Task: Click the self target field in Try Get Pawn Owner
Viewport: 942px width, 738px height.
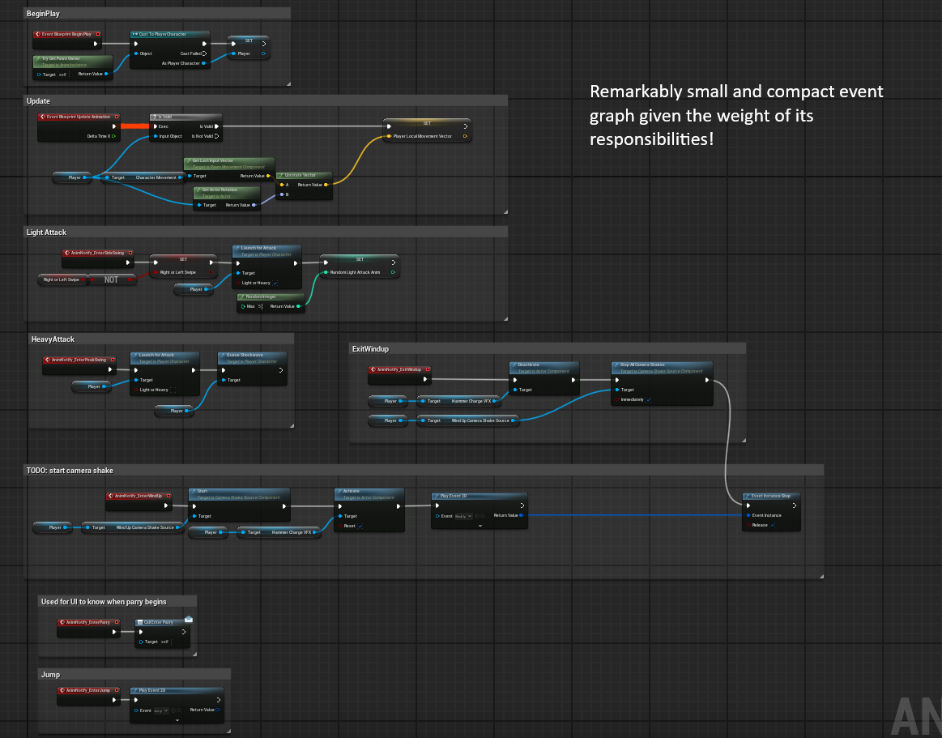Action: click(64, 75)
